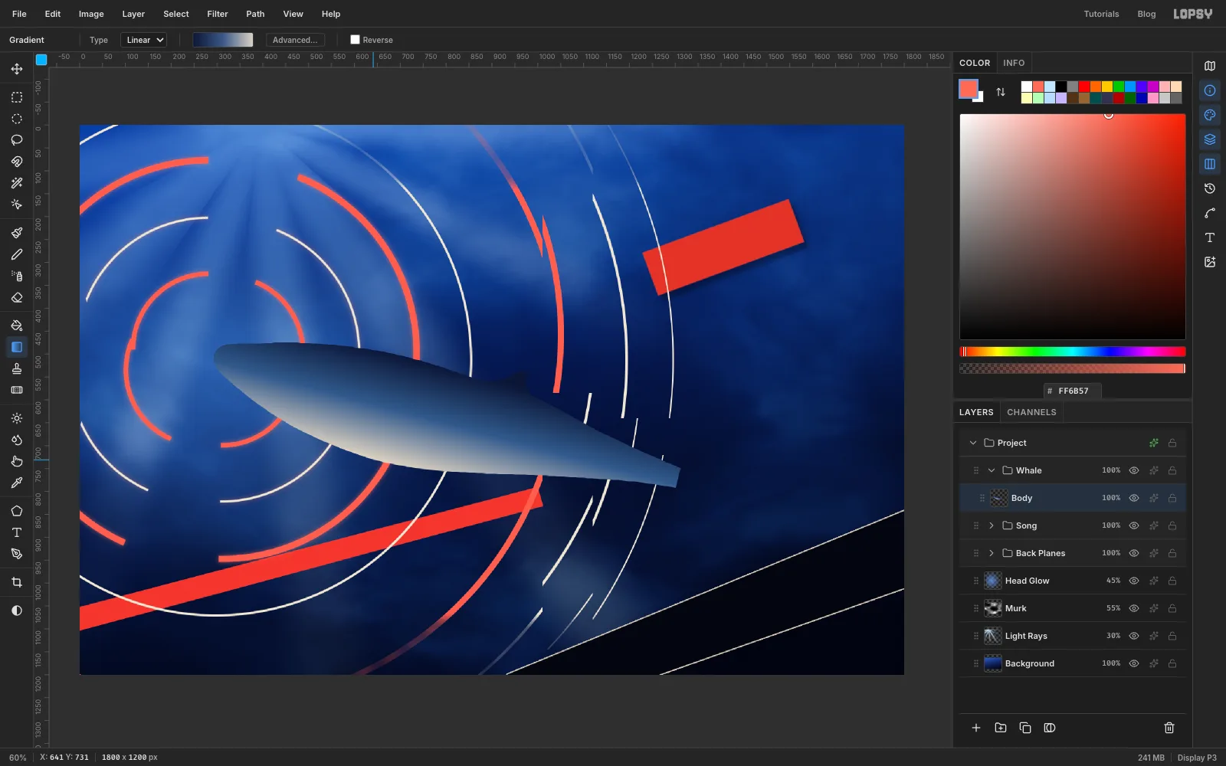
Task: Create a new layer group folder
Action: pos(1001,728)
